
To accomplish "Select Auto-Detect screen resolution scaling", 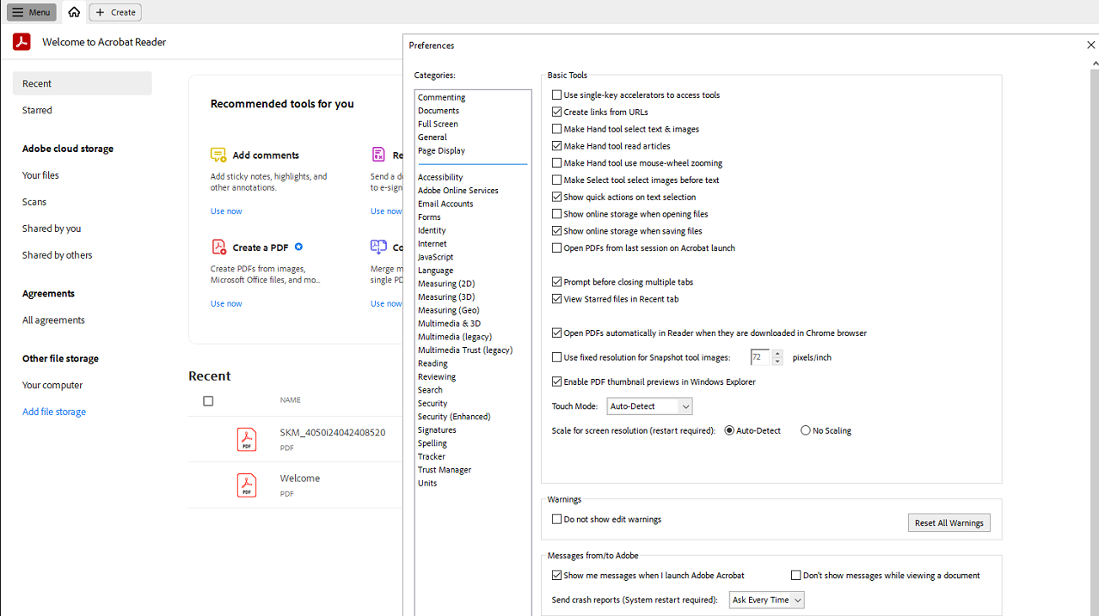I will pos(729,430).
